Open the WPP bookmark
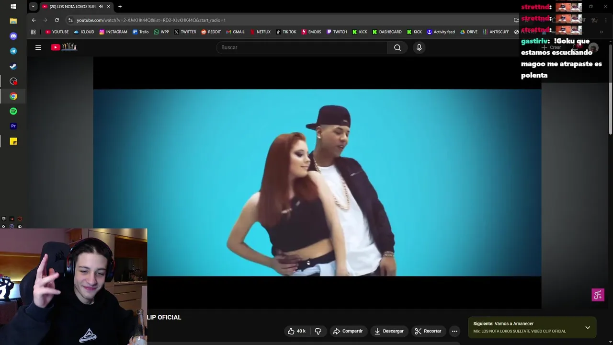Image resolution: width=613 pixels, height=345 pixels. [x=161, y=32]
